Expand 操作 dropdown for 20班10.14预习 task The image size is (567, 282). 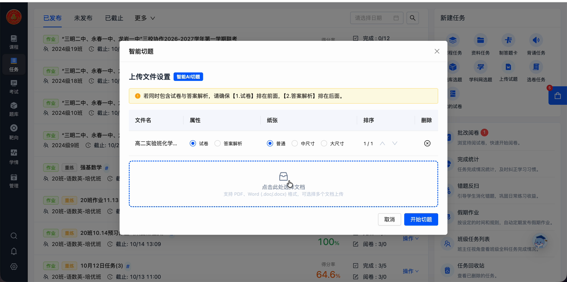click(x=411, y=238)
